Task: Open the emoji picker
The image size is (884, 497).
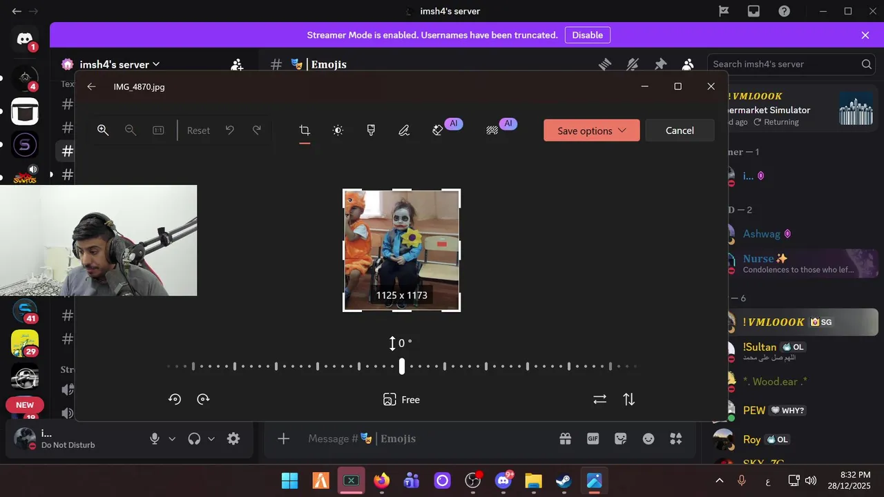Action: 648,438
